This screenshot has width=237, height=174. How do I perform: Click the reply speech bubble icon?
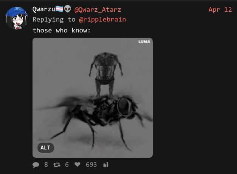pos(36,165)
